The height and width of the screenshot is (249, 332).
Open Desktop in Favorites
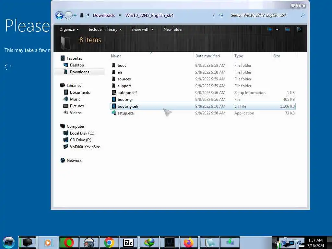77,65
